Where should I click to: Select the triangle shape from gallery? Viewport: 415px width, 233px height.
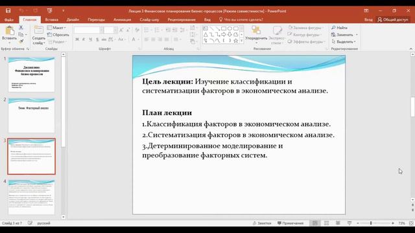pyautogui.click(x=206, y=34)
